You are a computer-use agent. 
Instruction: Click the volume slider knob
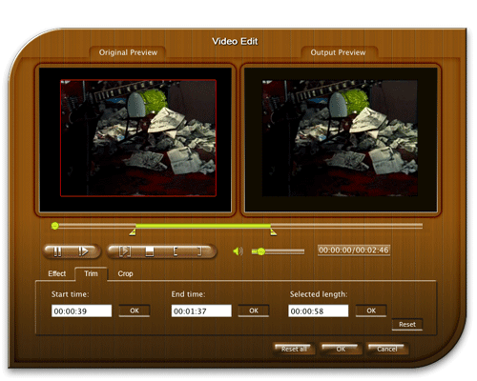point(261,251)
